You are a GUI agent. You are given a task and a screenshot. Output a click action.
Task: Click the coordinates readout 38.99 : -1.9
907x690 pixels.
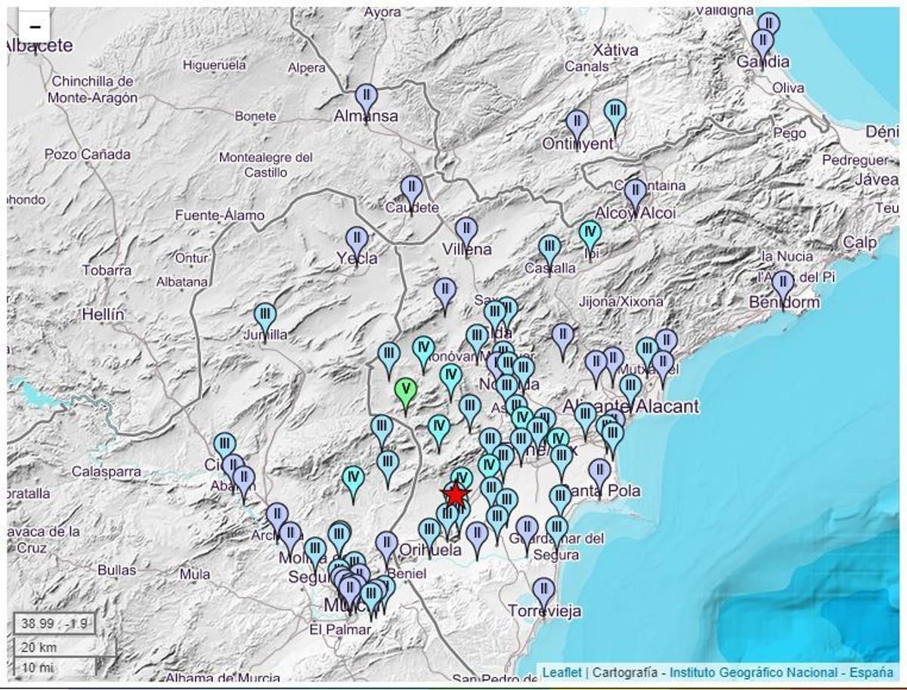click(53, 623)
